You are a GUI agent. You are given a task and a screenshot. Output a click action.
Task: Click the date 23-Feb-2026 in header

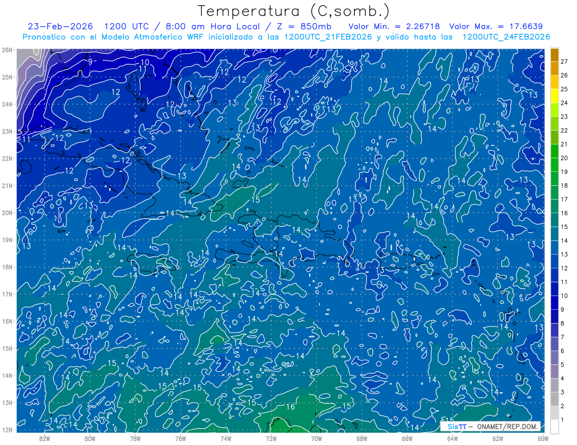[60, 26]
